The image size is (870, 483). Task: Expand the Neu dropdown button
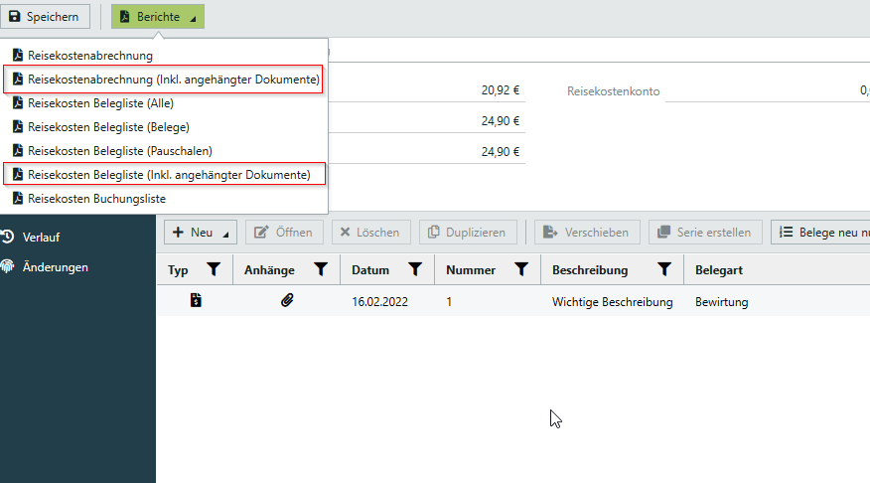200,233
